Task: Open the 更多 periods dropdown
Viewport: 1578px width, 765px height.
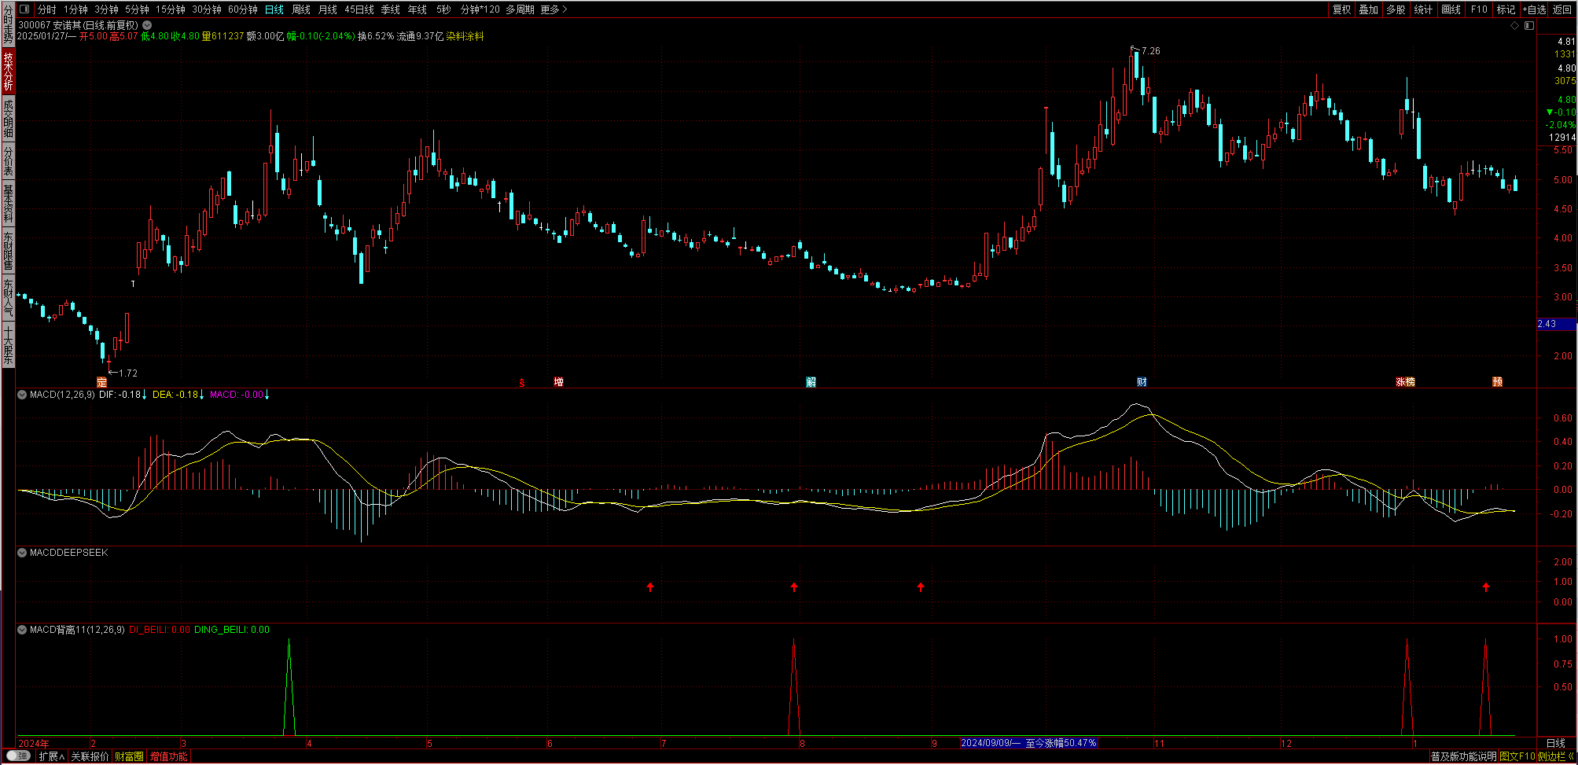Action: pyautogui.click(x=554, y=9)
